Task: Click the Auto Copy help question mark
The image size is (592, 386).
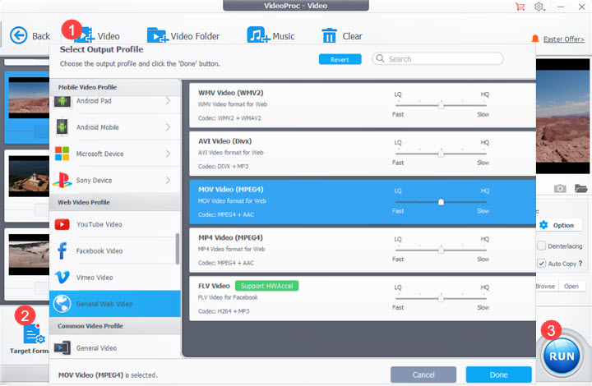Action: (x=580, y=263)
